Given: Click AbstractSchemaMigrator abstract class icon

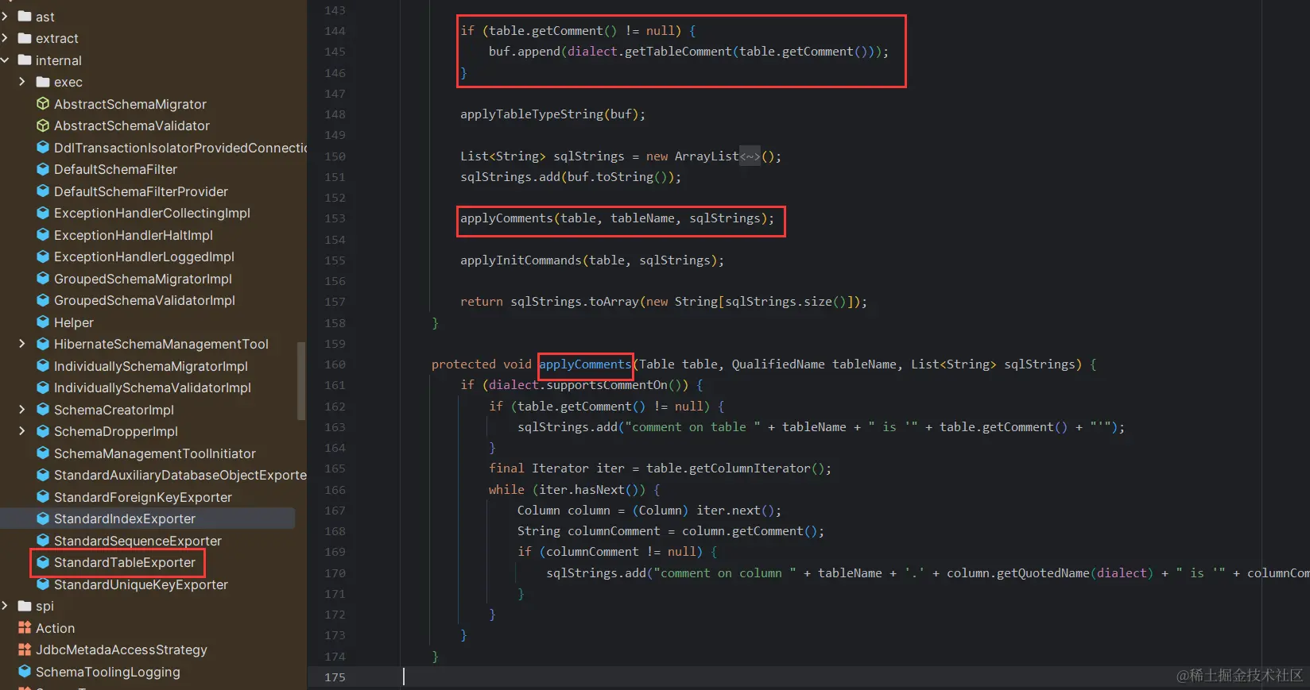Looking at the screenshot, I should [x=43, y=104].
